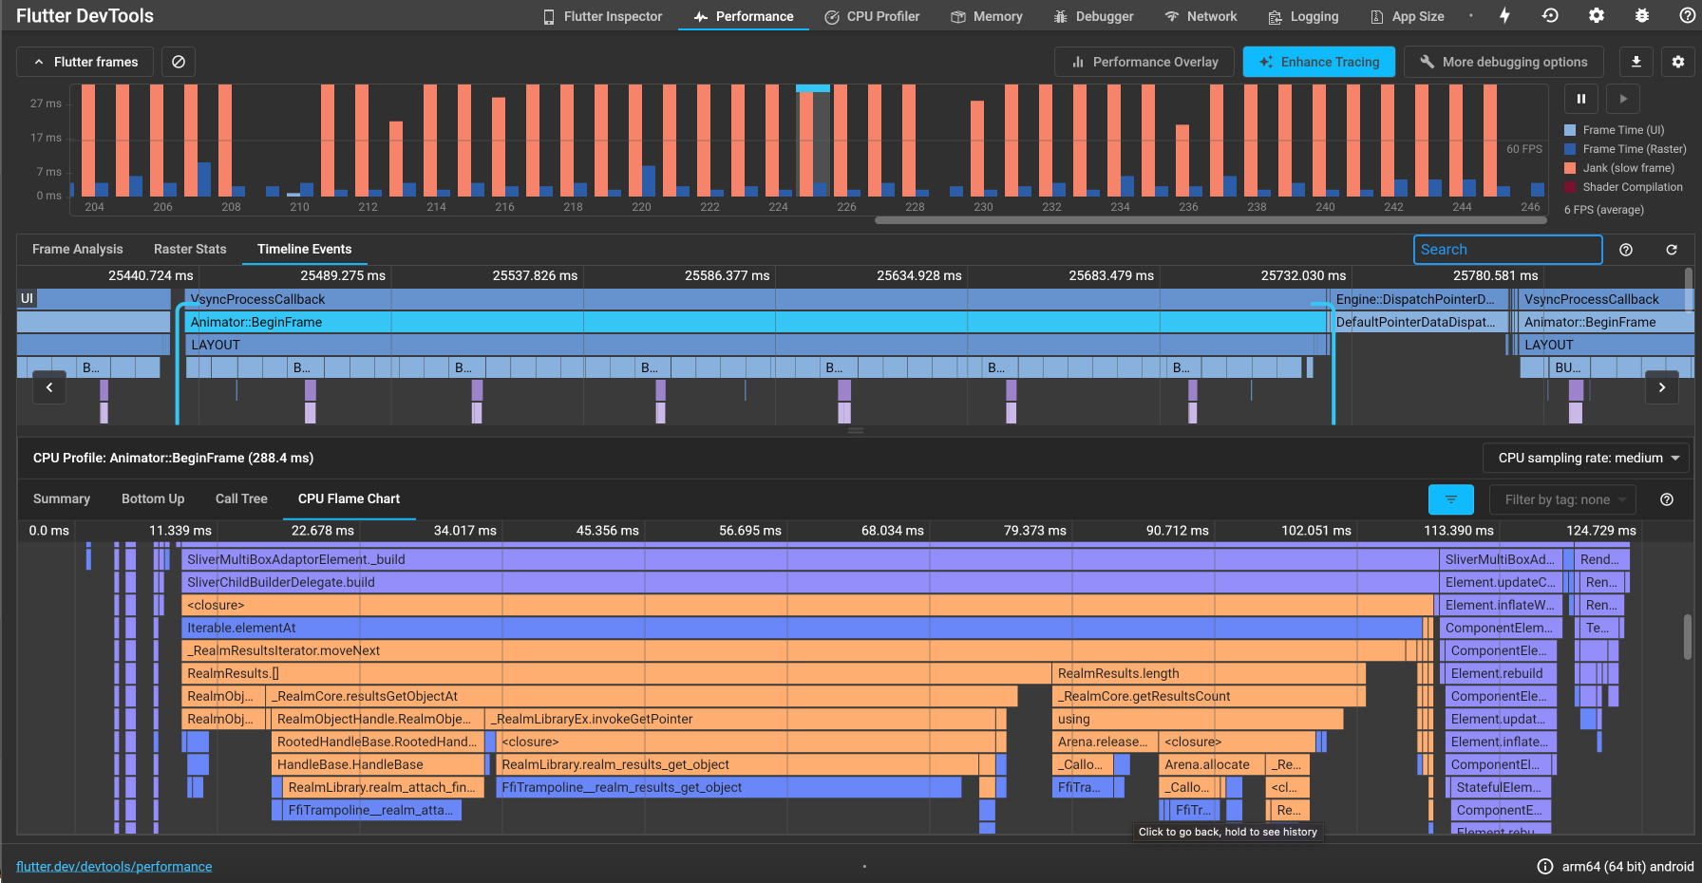Select _RealmCore.getResultsCount flame node
Image resolution: width=1702 pixels, height=883 pixels.
[1209, 696]
